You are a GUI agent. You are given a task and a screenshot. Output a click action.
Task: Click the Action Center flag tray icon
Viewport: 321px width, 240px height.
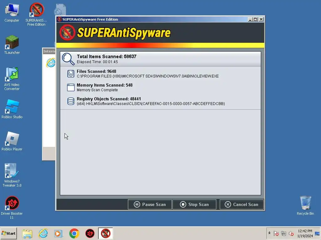point(276,233)
